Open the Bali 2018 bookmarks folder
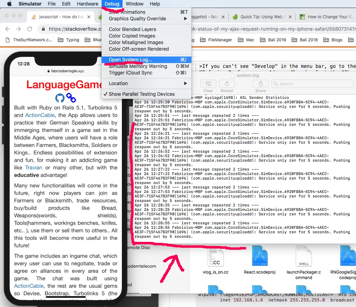The width and height of the screenshot is (356, 307). click(304, 40)
